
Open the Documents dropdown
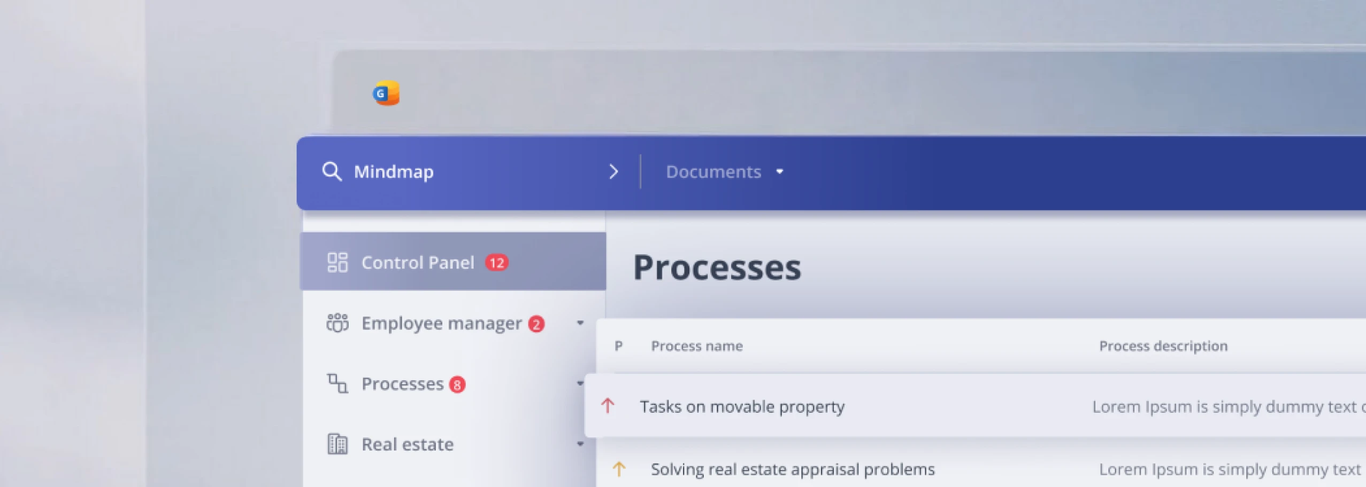coord(724,172)
